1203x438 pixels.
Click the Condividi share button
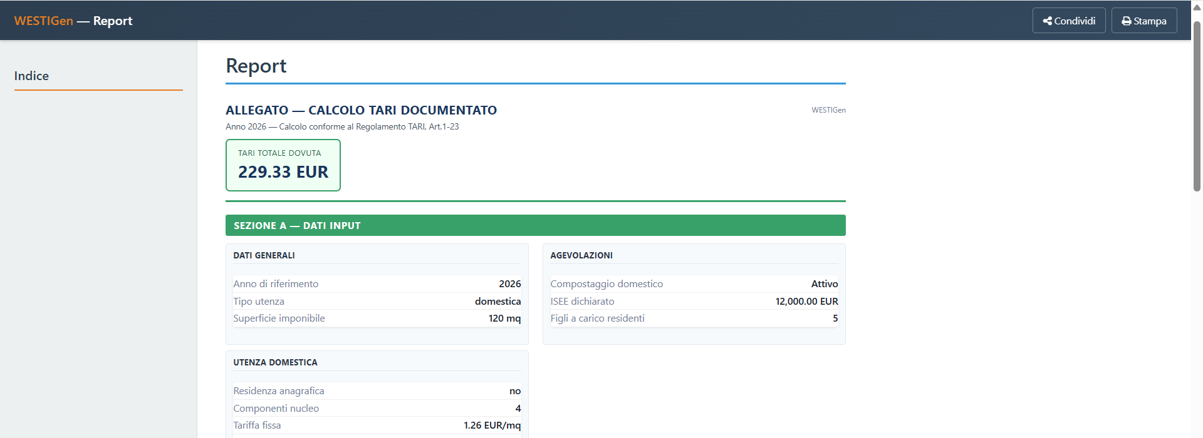click(1069, 21)
